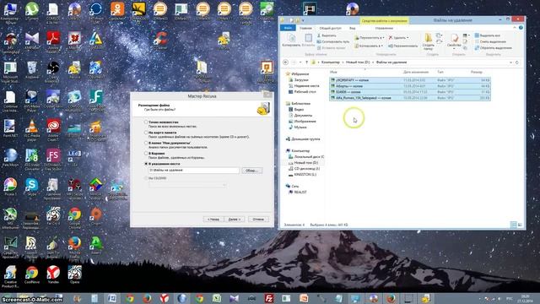Open Quick Access Toolbar customize dropdown
The height and width of the screenshot is (304, 540).
pos(303,20)
